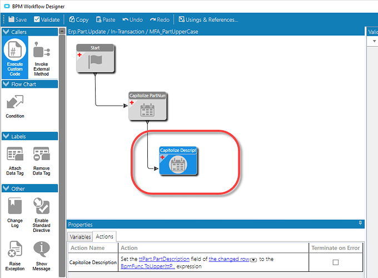
Task: Click the Action column header
Action: click(213, 248)
